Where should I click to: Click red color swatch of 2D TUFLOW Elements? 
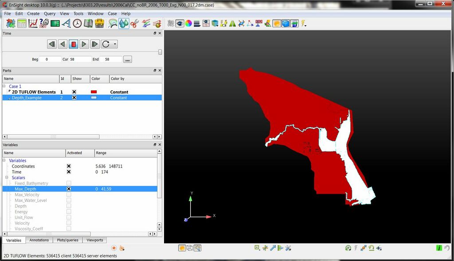tap(94, 92)
